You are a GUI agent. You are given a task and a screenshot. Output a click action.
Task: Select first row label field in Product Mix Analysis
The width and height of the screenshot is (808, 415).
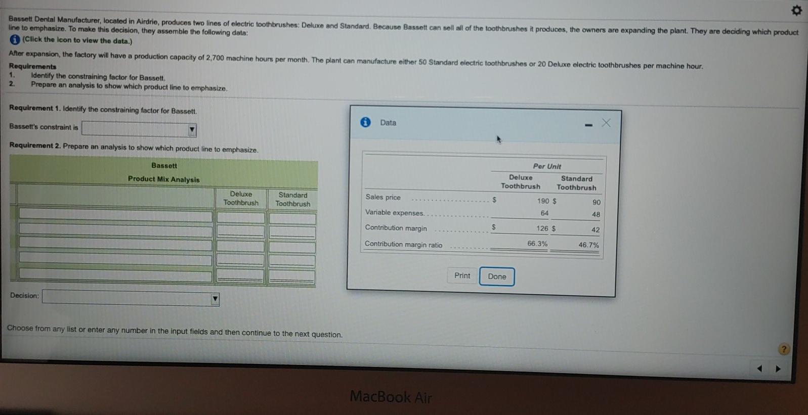click(116, 215)
